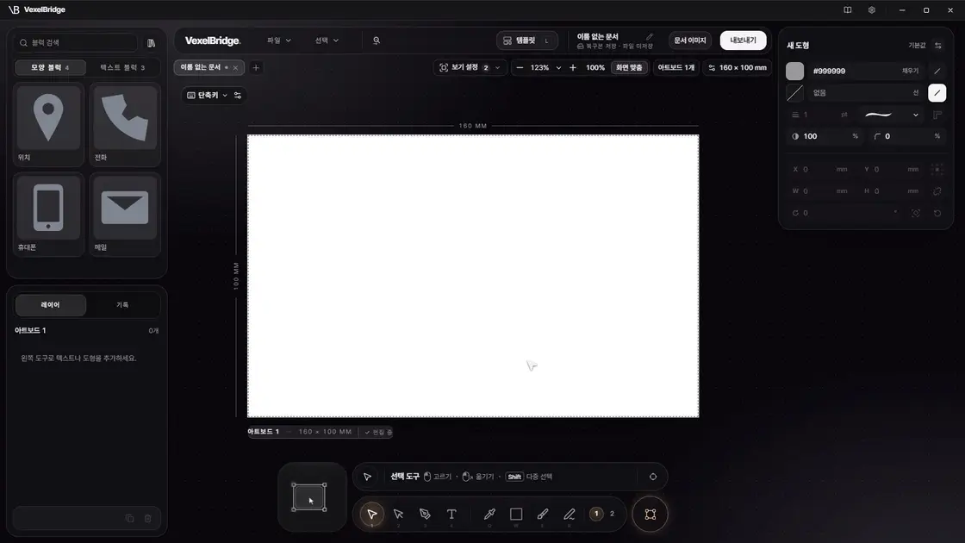Click the 기본값 defaults button
The height and width of the screenshot is (543, 965).
click(917, 46)
